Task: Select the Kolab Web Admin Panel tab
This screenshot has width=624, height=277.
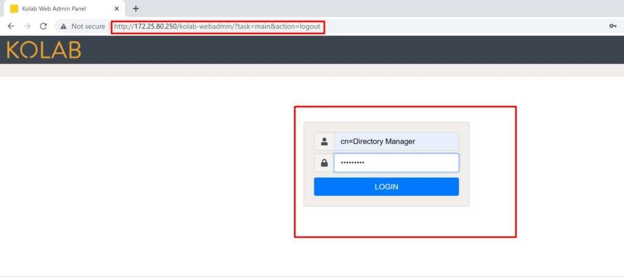Action: (63, 9)
